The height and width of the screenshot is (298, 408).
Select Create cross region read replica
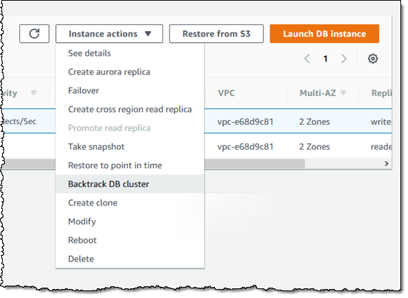tap(129, 109)
